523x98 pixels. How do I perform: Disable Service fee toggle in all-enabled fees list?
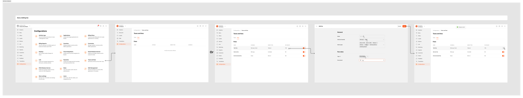coord(304,52)
